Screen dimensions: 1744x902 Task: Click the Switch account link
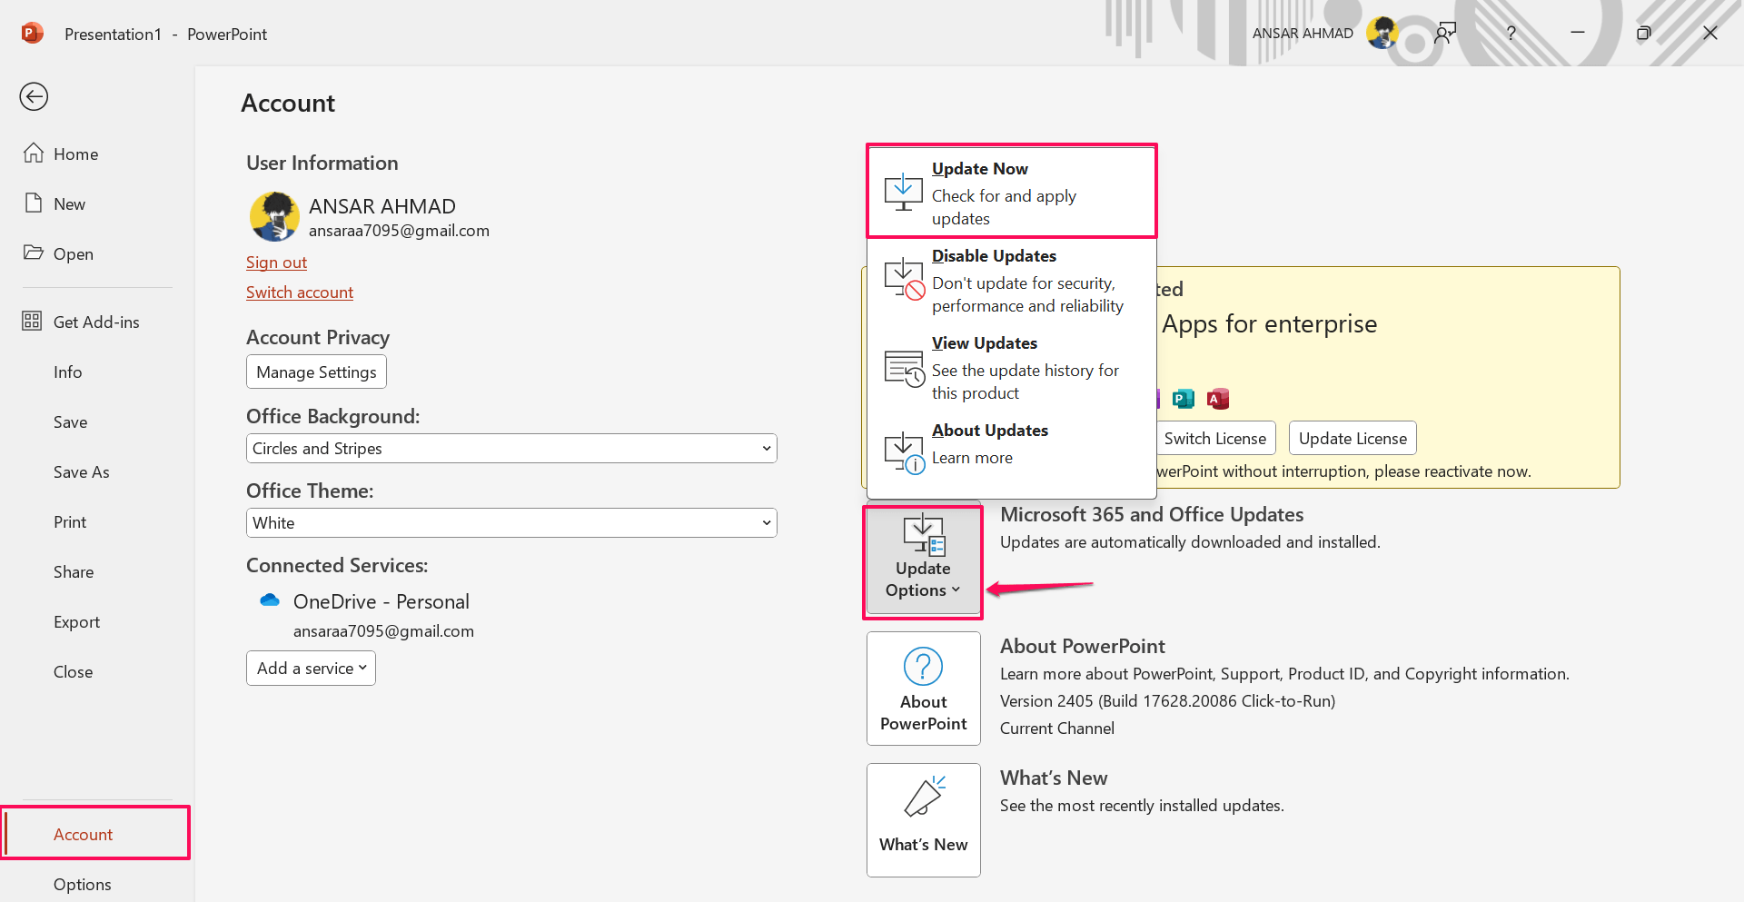(300, 292)
